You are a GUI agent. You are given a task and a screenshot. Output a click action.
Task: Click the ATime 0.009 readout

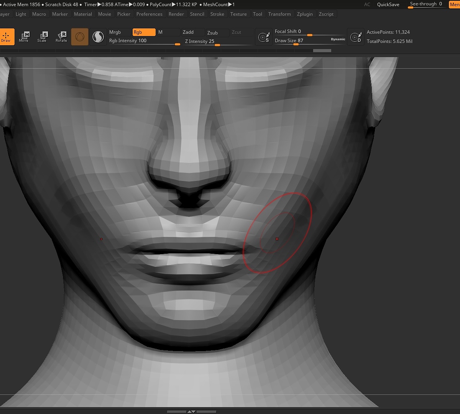coord(130,5)
